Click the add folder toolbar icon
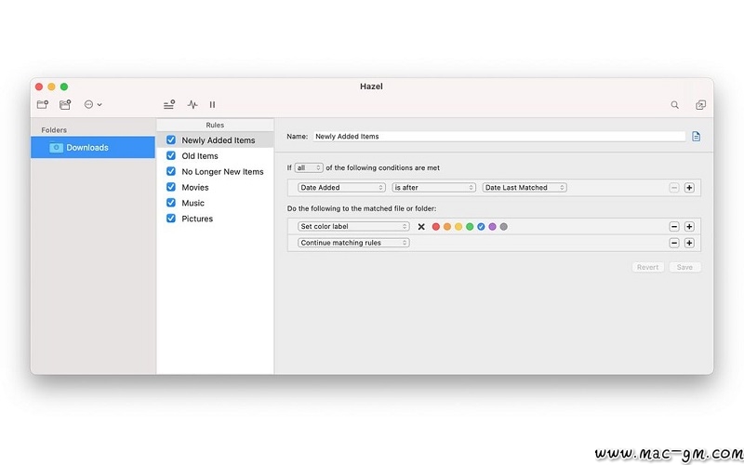Viewport: 744px width, 465px height. (43, 105)
